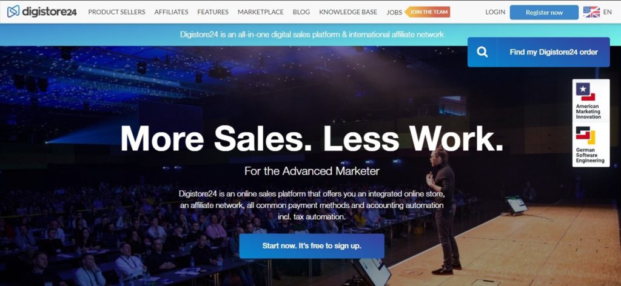621x286 pixels.
Task: Click the Register now button
Action: [544, 12]
